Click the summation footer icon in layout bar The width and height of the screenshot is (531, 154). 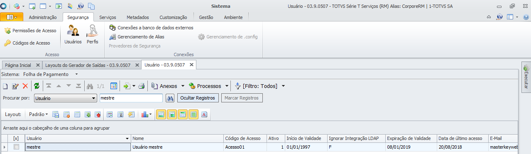(121, 114)
